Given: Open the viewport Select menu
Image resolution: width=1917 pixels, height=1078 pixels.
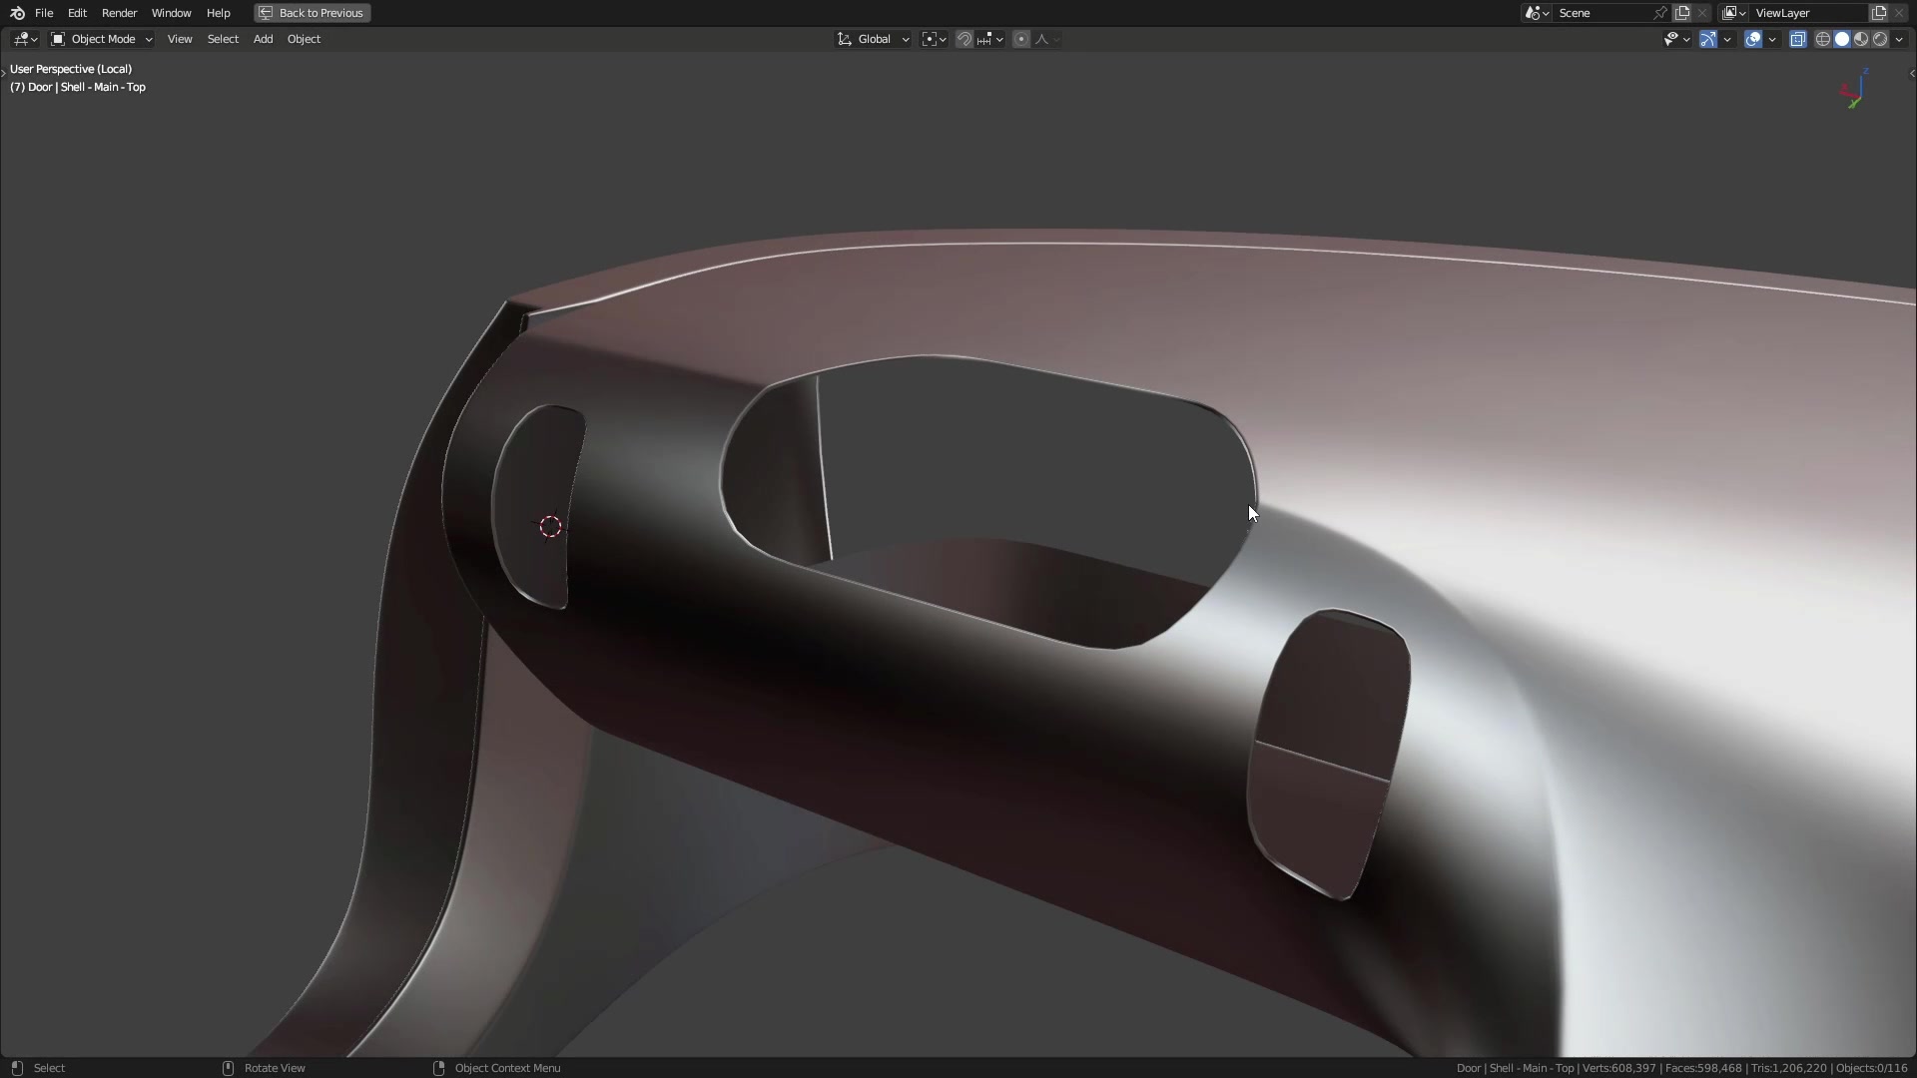Looking at the screenshot, I should [223, 39].
